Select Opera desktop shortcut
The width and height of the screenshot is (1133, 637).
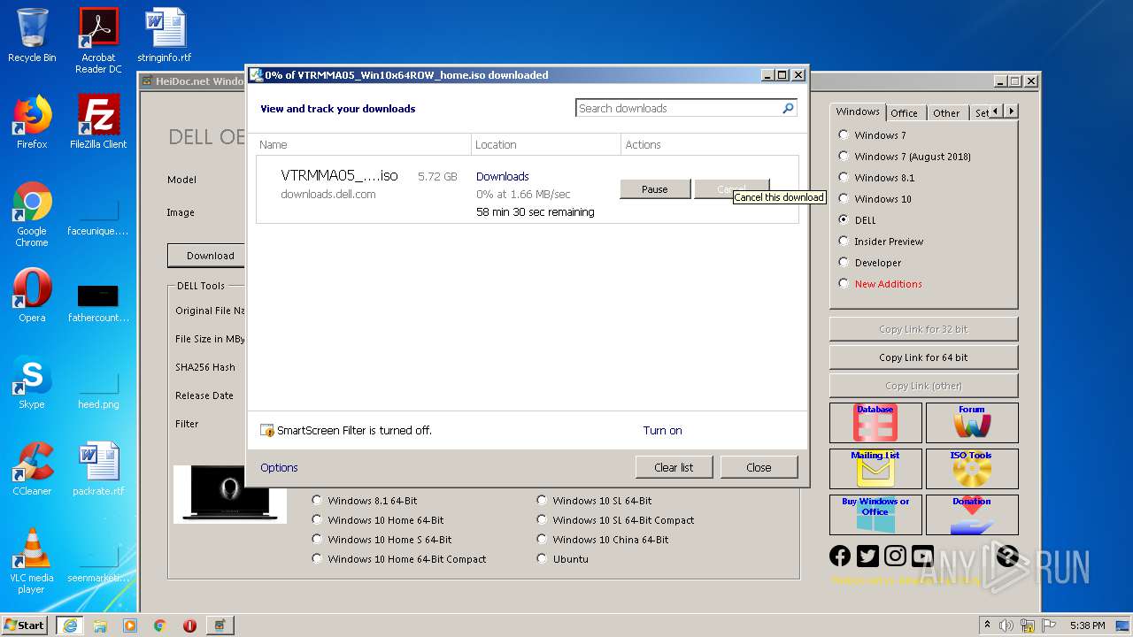click(x=32, y=295)
